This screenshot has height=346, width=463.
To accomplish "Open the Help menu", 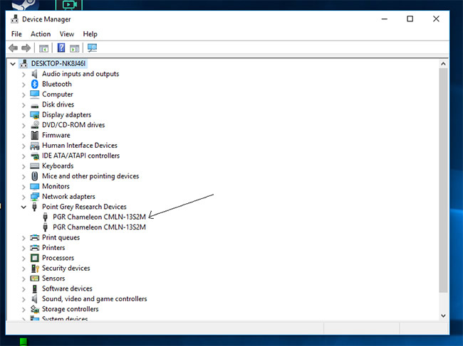I will click(90, 33).
